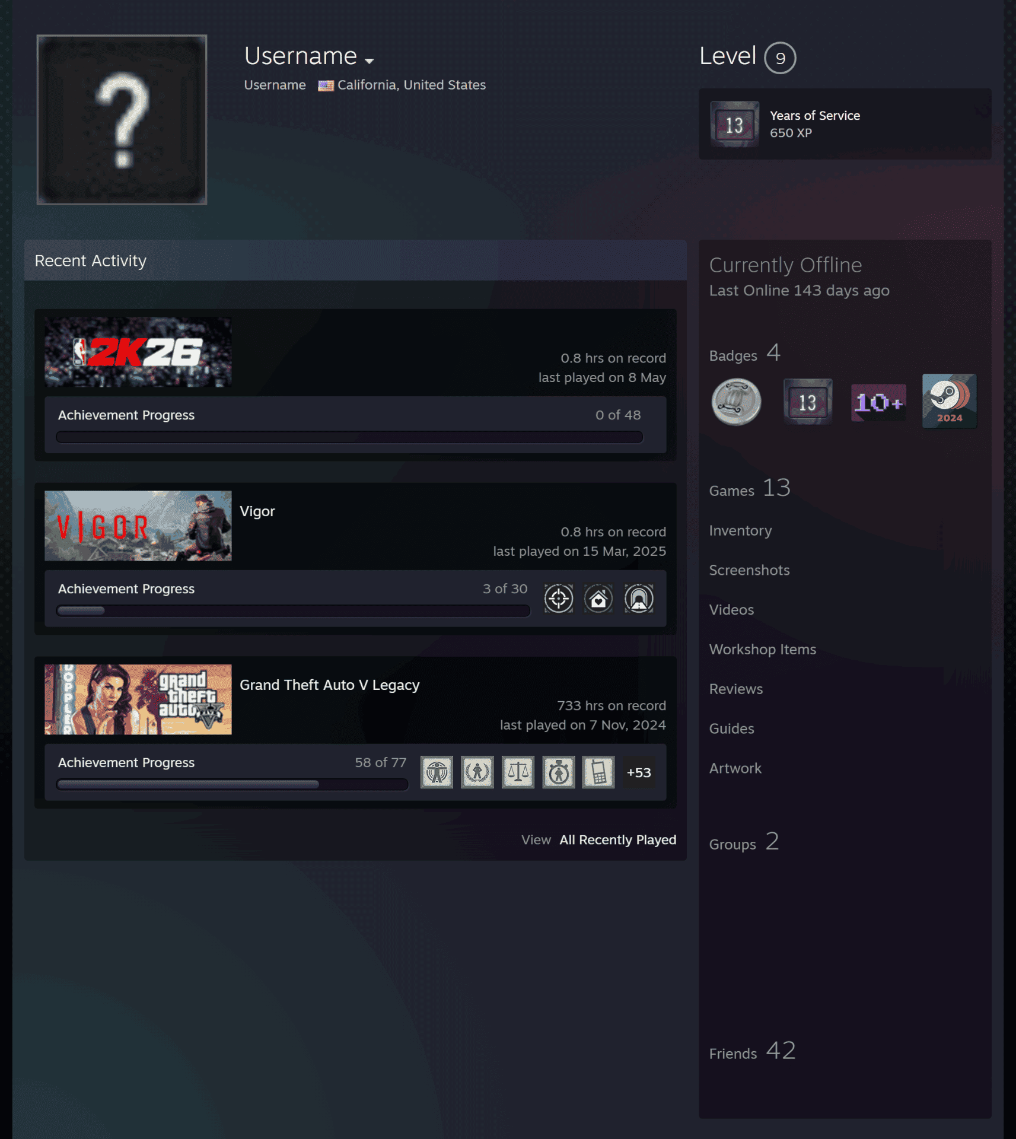View the Vigor achievement progress bar

293,611
